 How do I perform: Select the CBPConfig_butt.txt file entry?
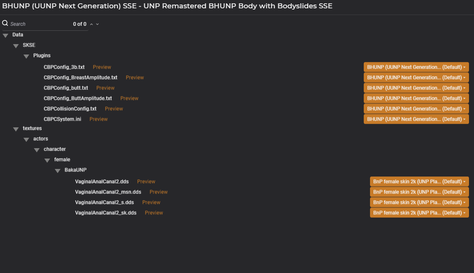66,88
